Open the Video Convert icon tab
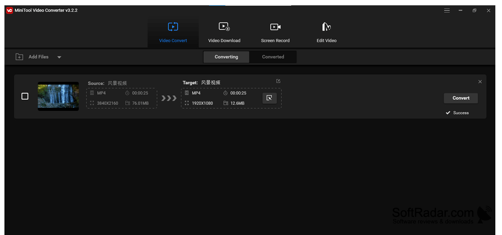The image size is (502, 235). 173,27
